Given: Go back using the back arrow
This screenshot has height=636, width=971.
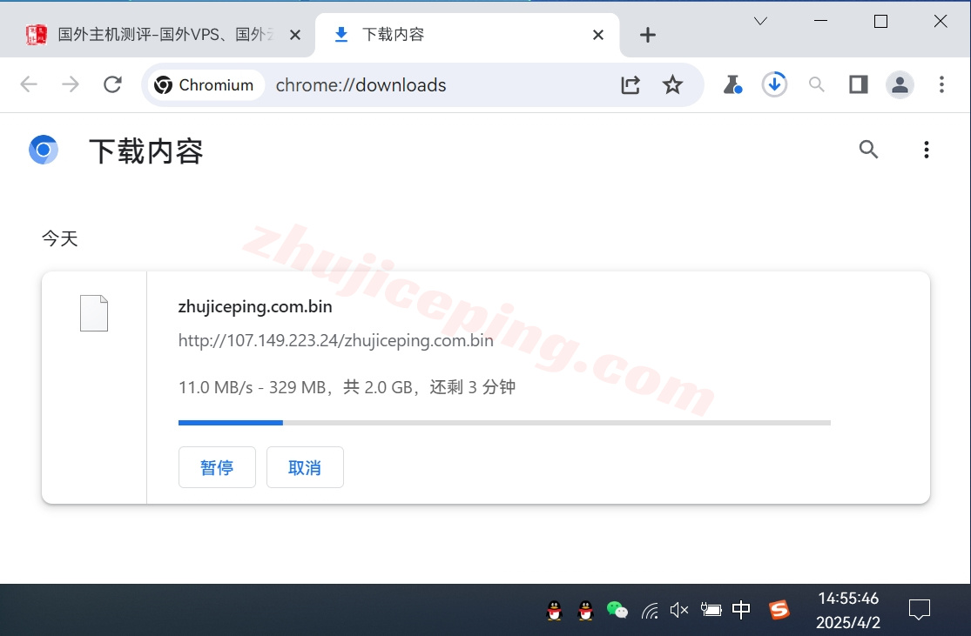Looking at the screenshot, I should click(x=29, y=84).
